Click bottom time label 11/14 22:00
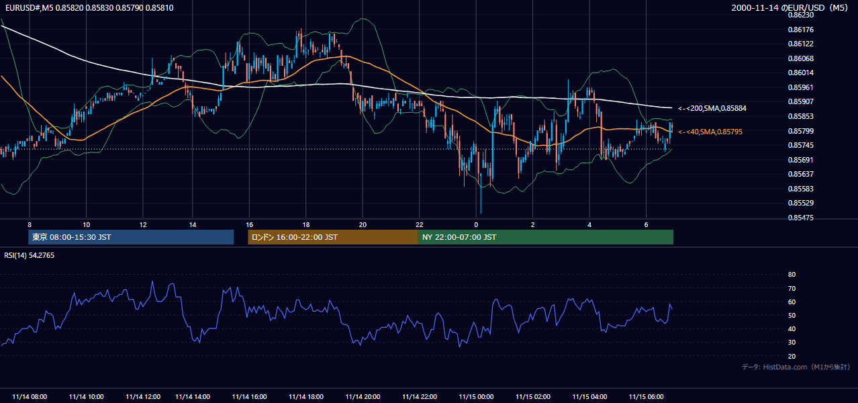 tap(420, 397)
